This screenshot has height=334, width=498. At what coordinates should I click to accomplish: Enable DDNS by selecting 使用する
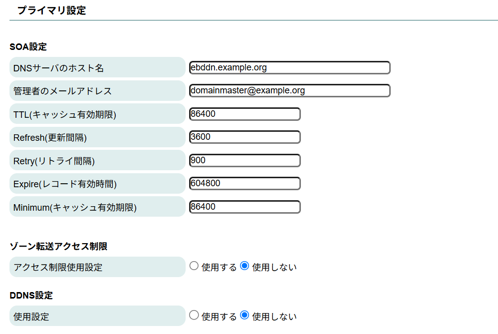[194, 315]
